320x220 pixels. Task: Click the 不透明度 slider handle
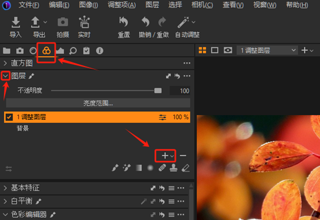coord(158,90)
